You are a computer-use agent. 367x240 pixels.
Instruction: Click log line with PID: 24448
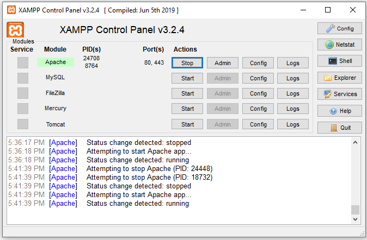110,168
